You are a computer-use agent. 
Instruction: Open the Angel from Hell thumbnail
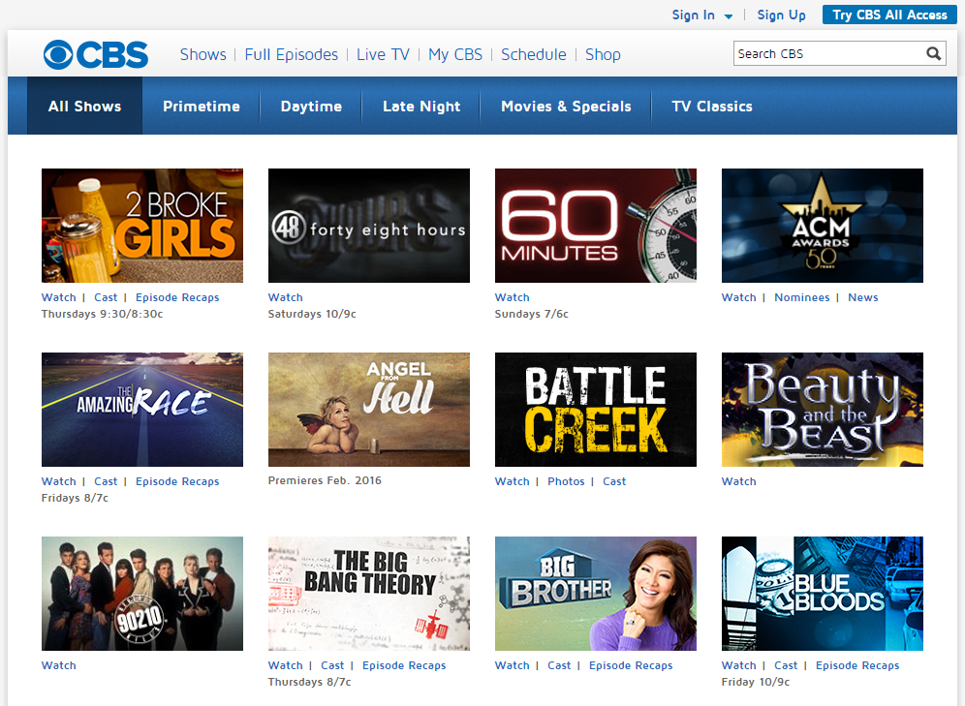[368, 410]
